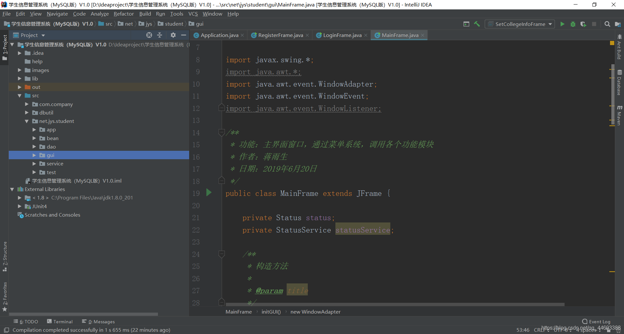Screen dimensions: 624x334
Task: Toggle the Structure tool window
Action: [5, 256]
